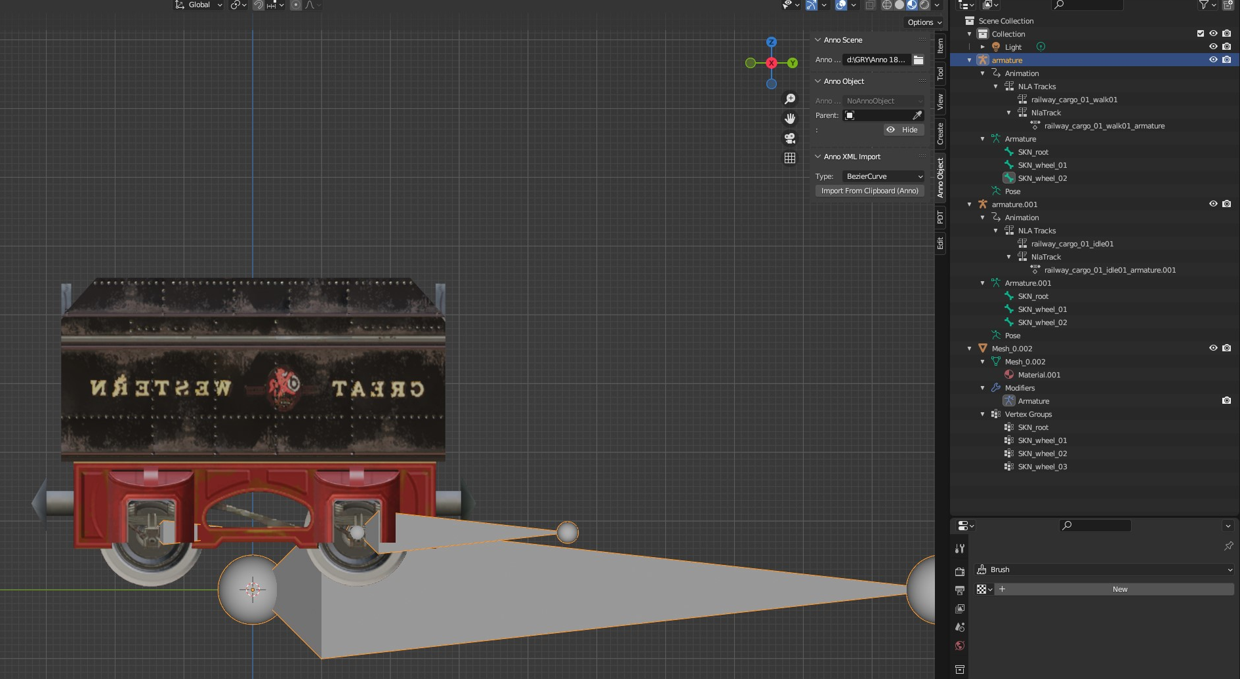1240x679 pixels.
Task: Click the Hide button in Anno Object
Action: (x=904, y=130)
